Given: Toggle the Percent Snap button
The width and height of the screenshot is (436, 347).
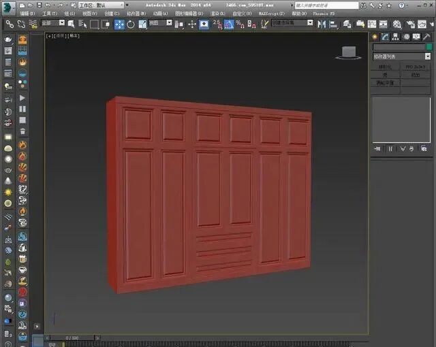Looking at the screenshot, I should [x=240, y=24].
